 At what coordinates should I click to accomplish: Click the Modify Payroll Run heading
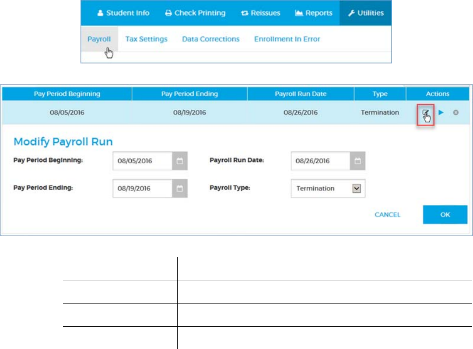click(63, 142)
